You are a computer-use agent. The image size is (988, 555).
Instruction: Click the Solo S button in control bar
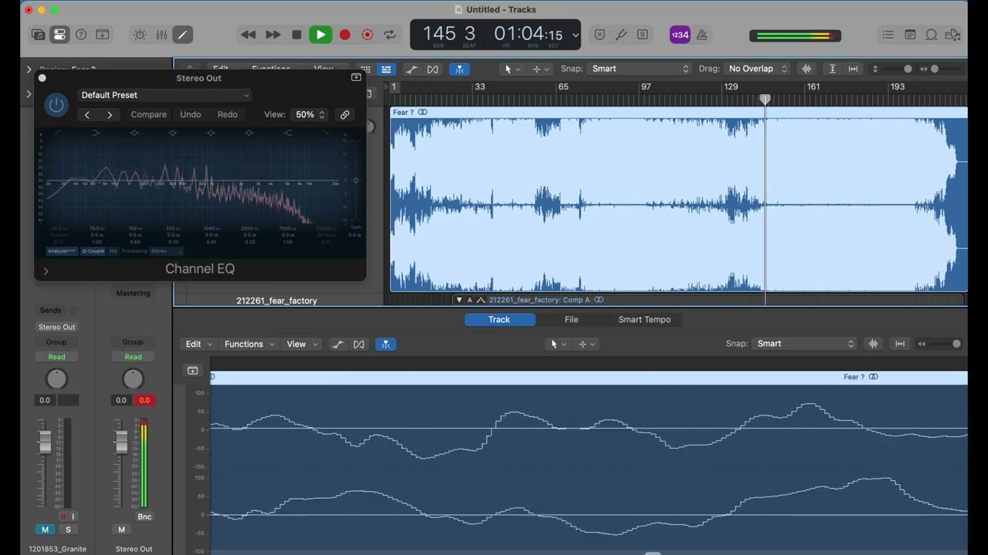(642, 35)
